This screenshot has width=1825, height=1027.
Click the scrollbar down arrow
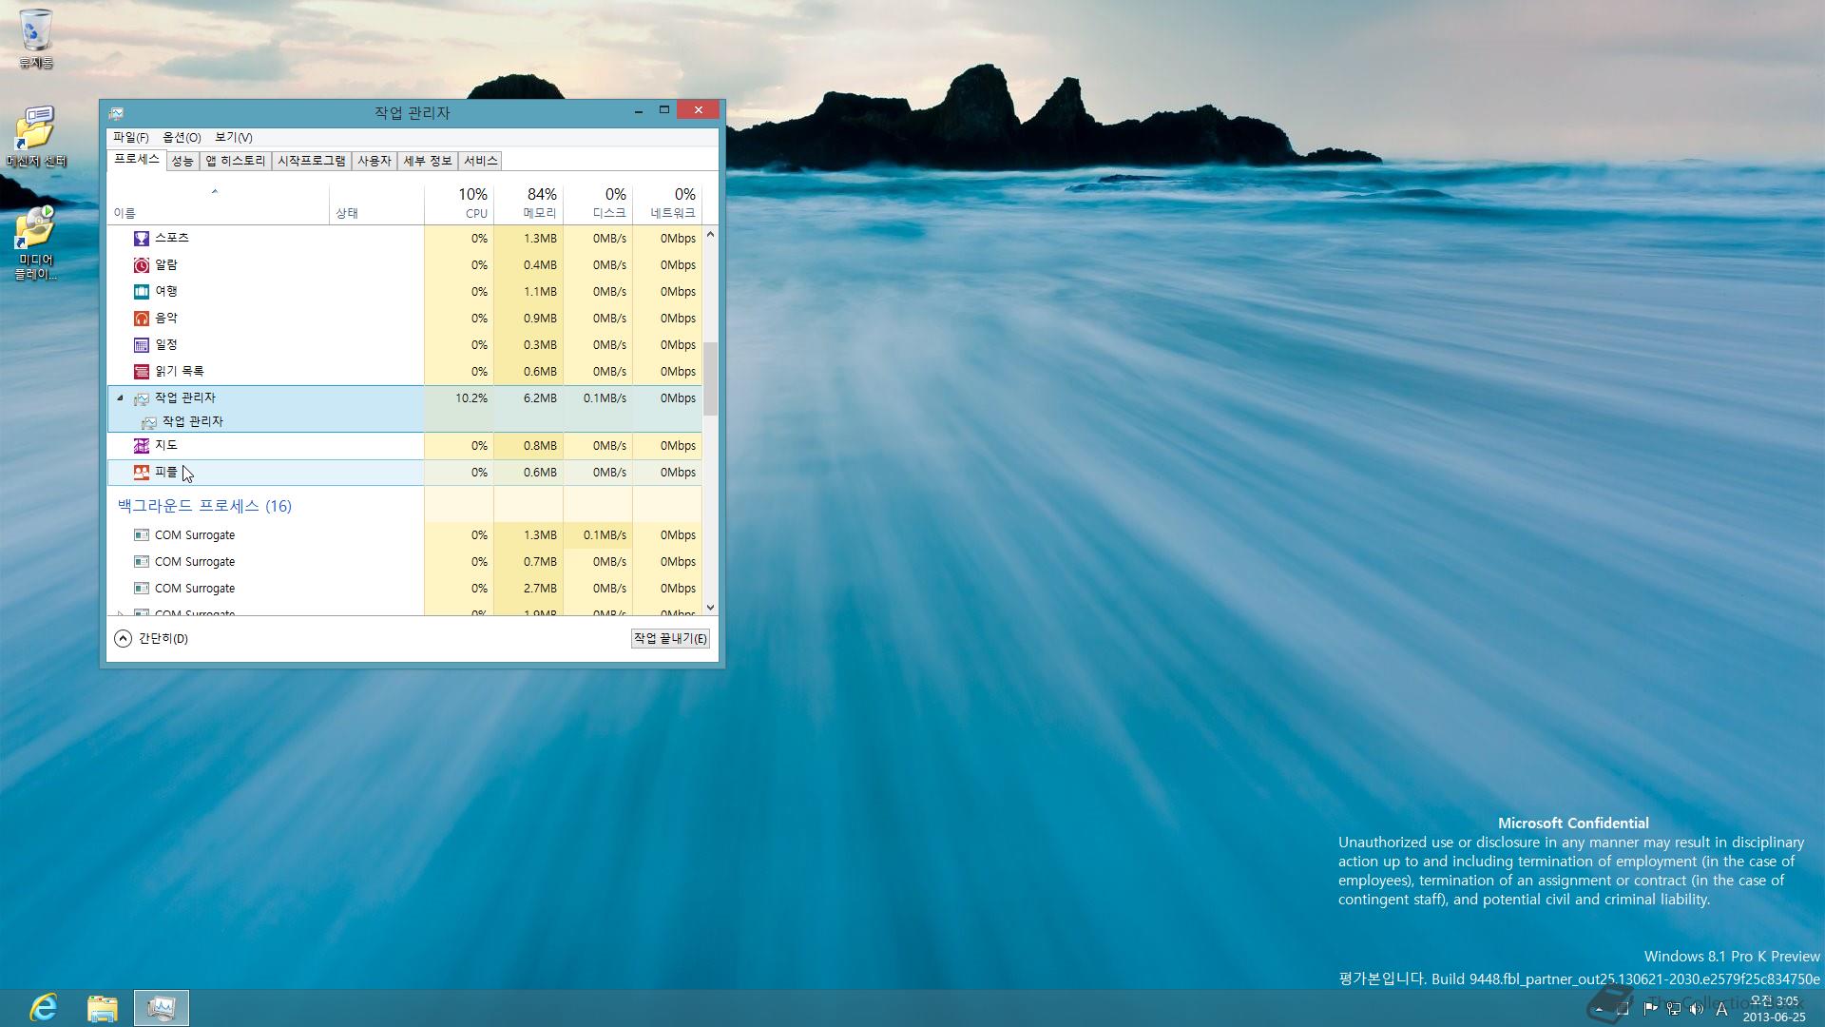[x=710, y=608]
